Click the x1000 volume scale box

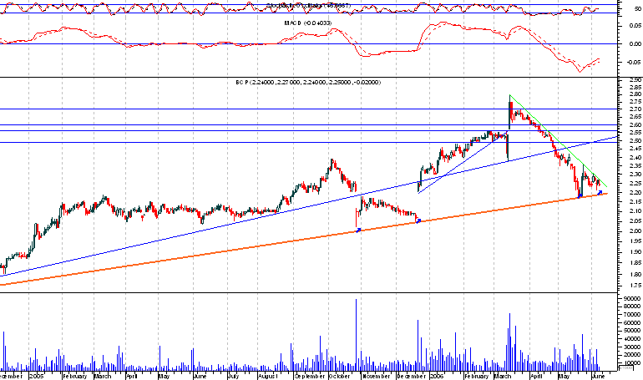(x=625, y=368)
